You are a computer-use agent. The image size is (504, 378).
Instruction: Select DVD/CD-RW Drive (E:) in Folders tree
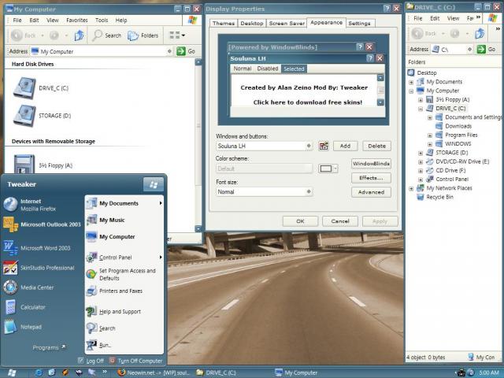458,161
